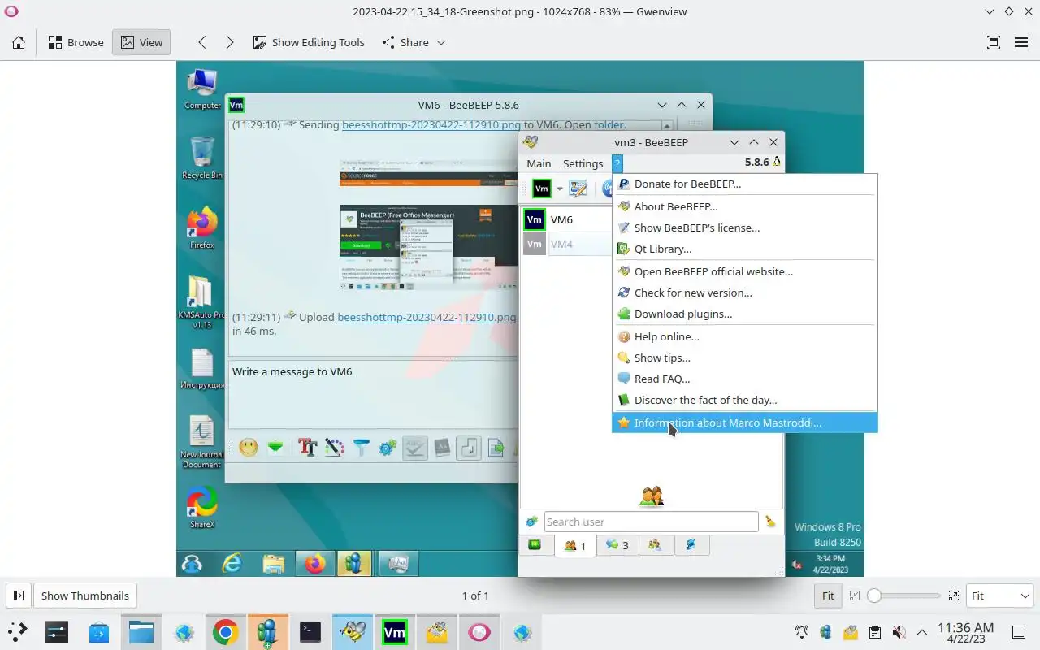Toggle the Fit zoom button

click(x=828, y=596)
